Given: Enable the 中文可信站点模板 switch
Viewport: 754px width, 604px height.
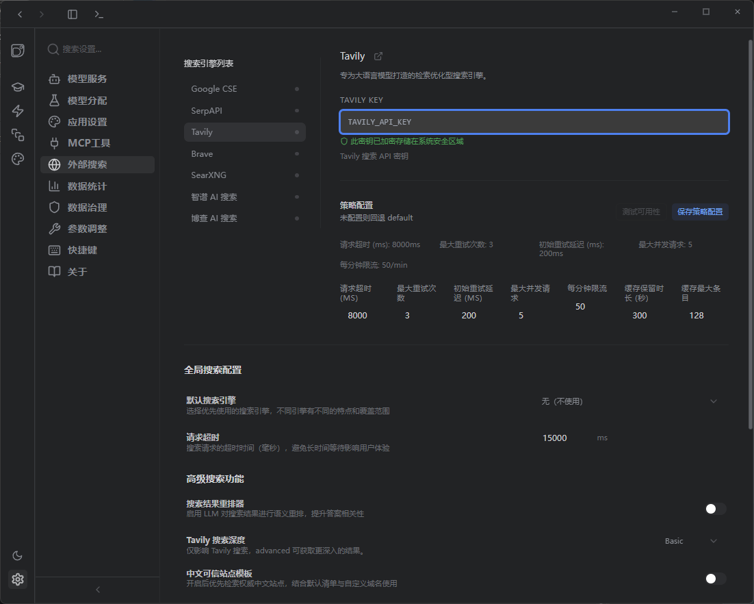Looking at the screenshot, I should [715, 579].
